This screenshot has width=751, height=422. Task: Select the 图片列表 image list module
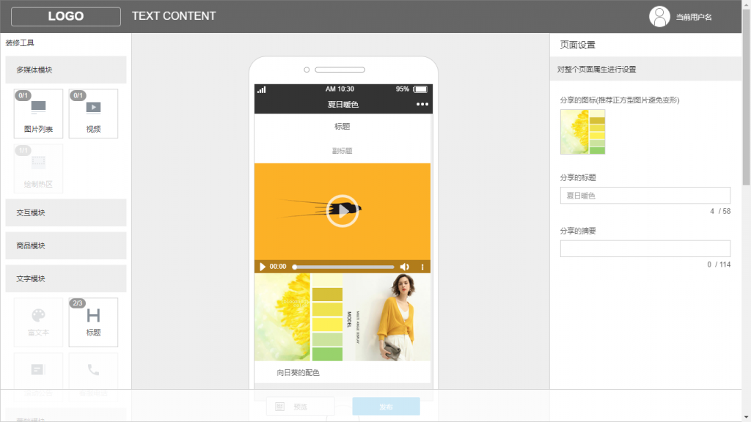tap(38, 114)
